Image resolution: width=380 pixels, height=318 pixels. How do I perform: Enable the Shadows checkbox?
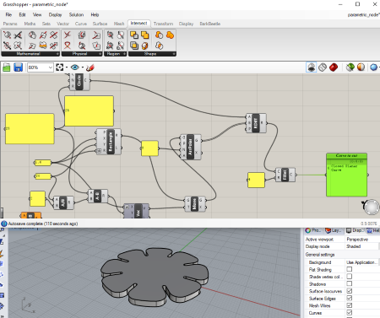coord(350,283)
